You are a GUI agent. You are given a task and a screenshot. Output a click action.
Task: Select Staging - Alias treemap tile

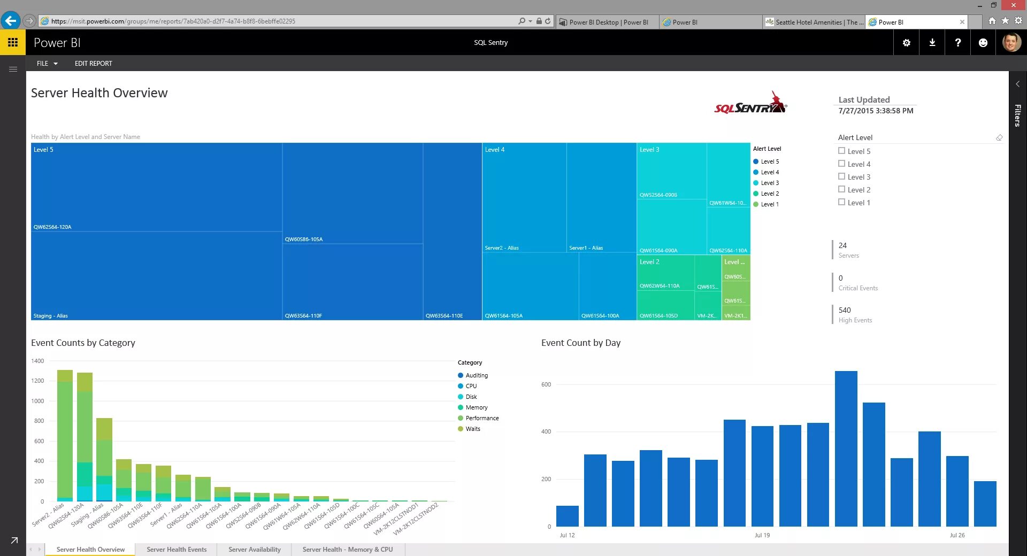157,276
